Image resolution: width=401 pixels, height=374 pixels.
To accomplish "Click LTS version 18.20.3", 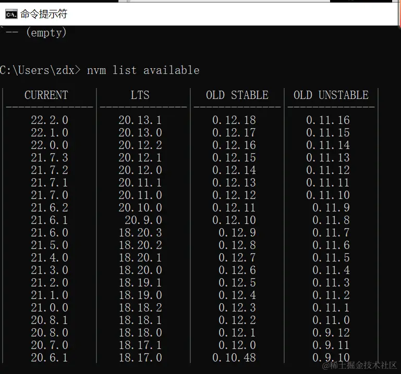I will 140,233.
